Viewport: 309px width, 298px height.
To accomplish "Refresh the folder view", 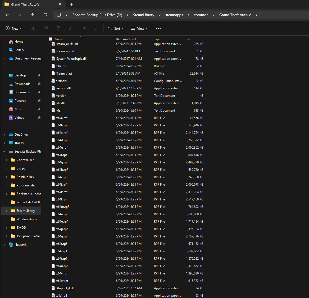I will 45,15.
